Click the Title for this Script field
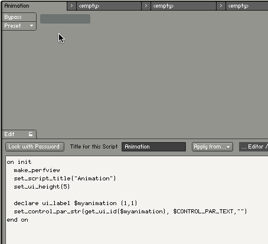Screen dimensions: 268x244 coord(153,147)
